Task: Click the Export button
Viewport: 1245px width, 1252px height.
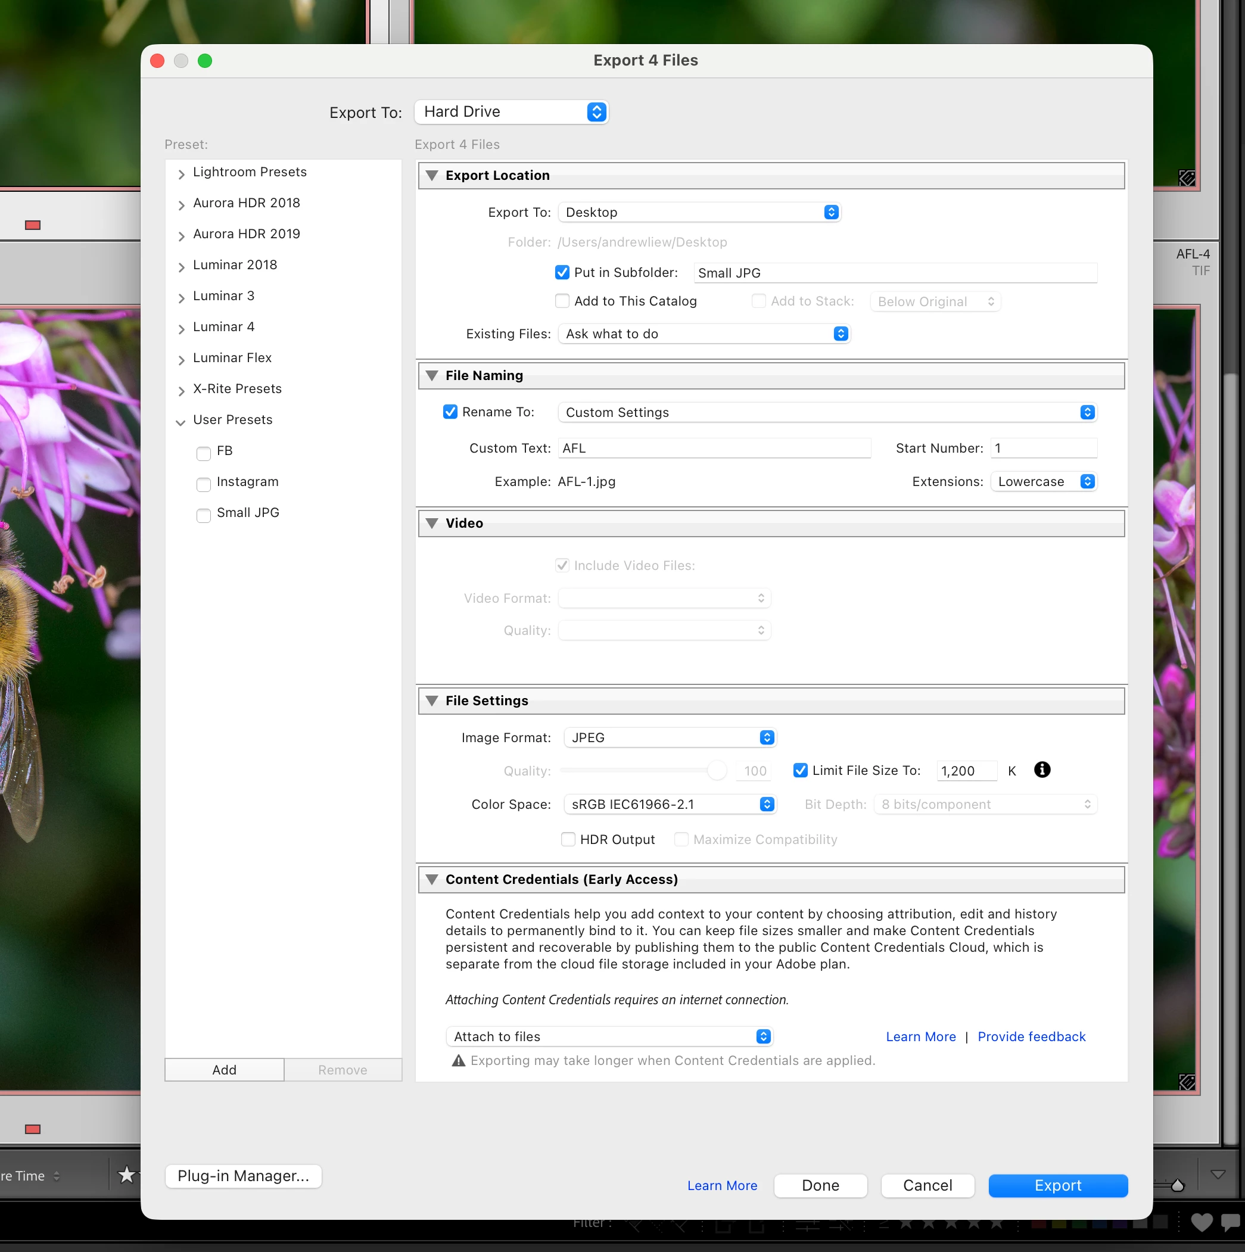Action: (x=1058, y=1185)
